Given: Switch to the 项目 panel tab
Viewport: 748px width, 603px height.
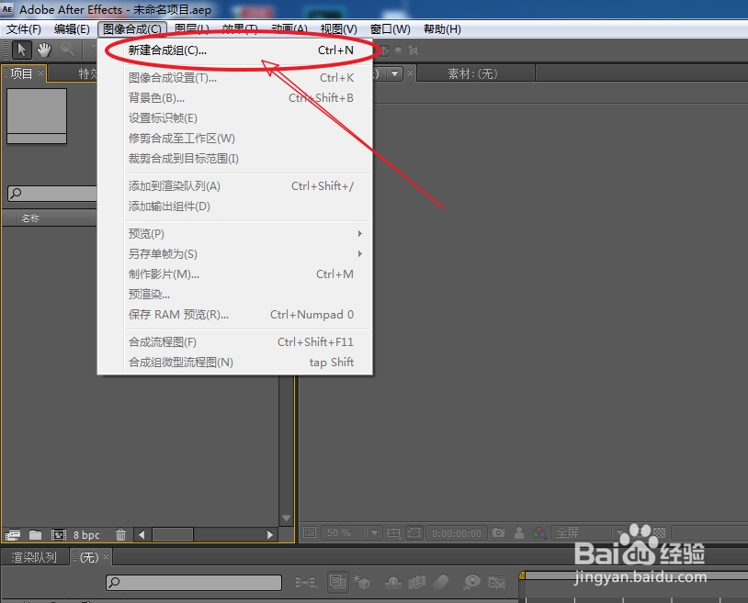Looking at the screenshot, I should [22, 73].
